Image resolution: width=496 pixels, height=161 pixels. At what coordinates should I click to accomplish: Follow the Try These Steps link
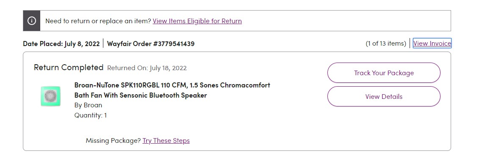coord(166,140)
